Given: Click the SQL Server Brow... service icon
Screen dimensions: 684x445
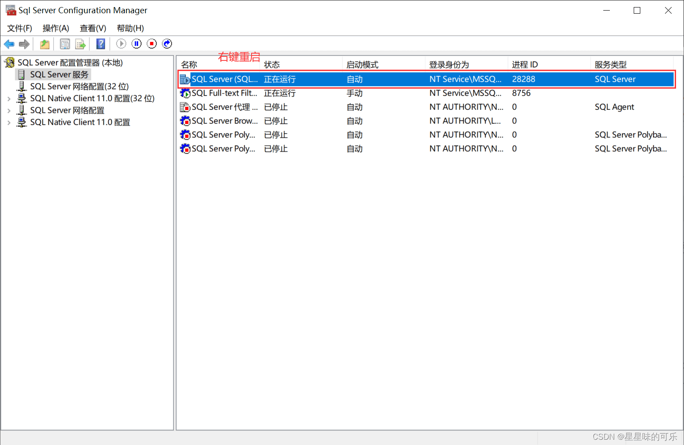Looking at the screenshot, I should (x=185, y=121).
